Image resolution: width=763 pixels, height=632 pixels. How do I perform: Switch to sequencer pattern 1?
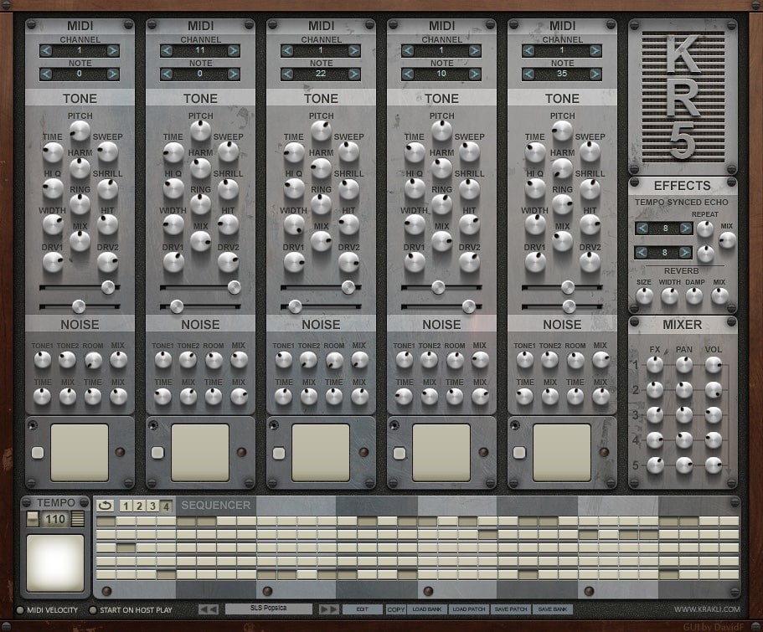point(126,506)
